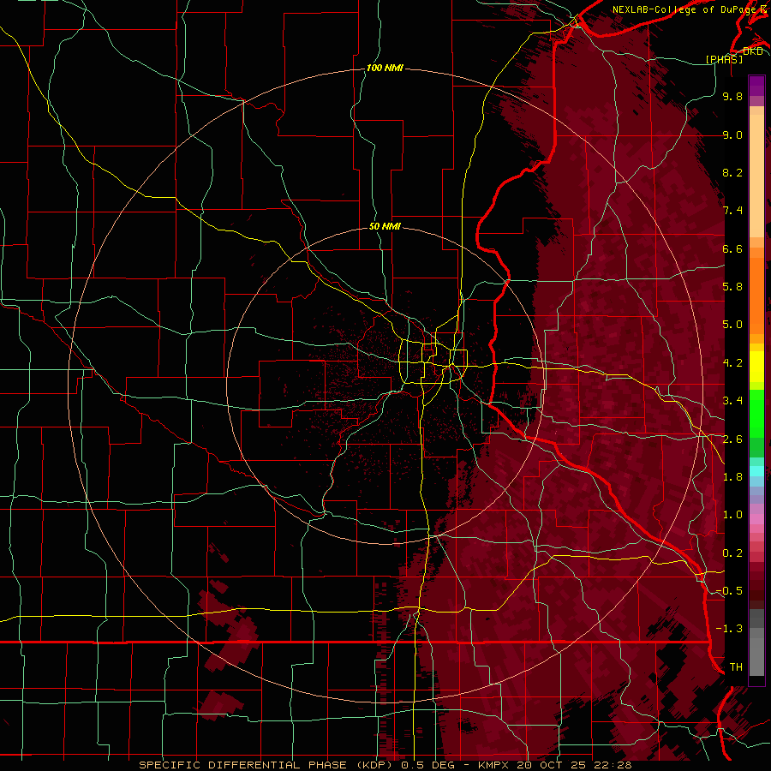Image resolution: width=771 pixels, height=771 pixels.
Task: Select the pink color bar segment
Action: [756, 519]
